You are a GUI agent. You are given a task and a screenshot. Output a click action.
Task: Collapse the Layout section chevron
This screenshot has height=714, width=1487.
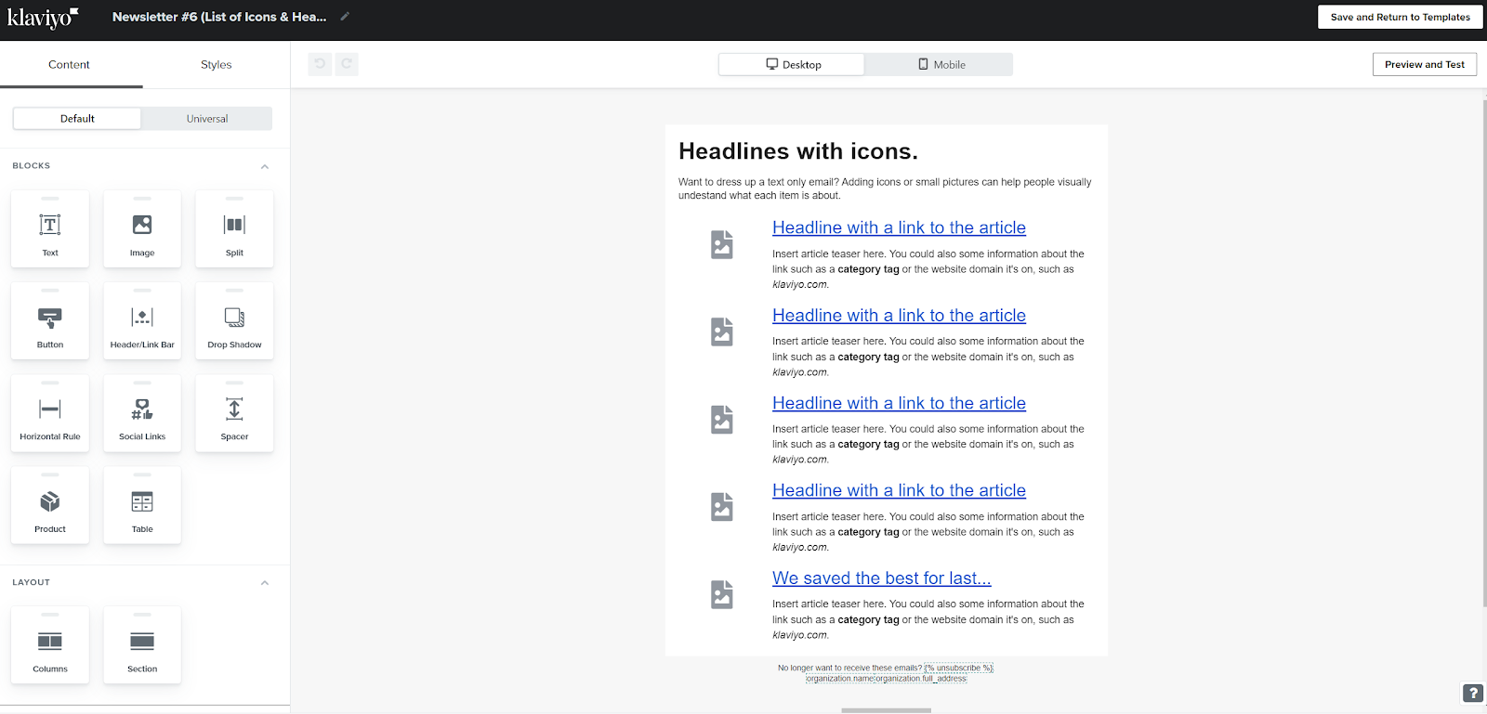point(265,583)
